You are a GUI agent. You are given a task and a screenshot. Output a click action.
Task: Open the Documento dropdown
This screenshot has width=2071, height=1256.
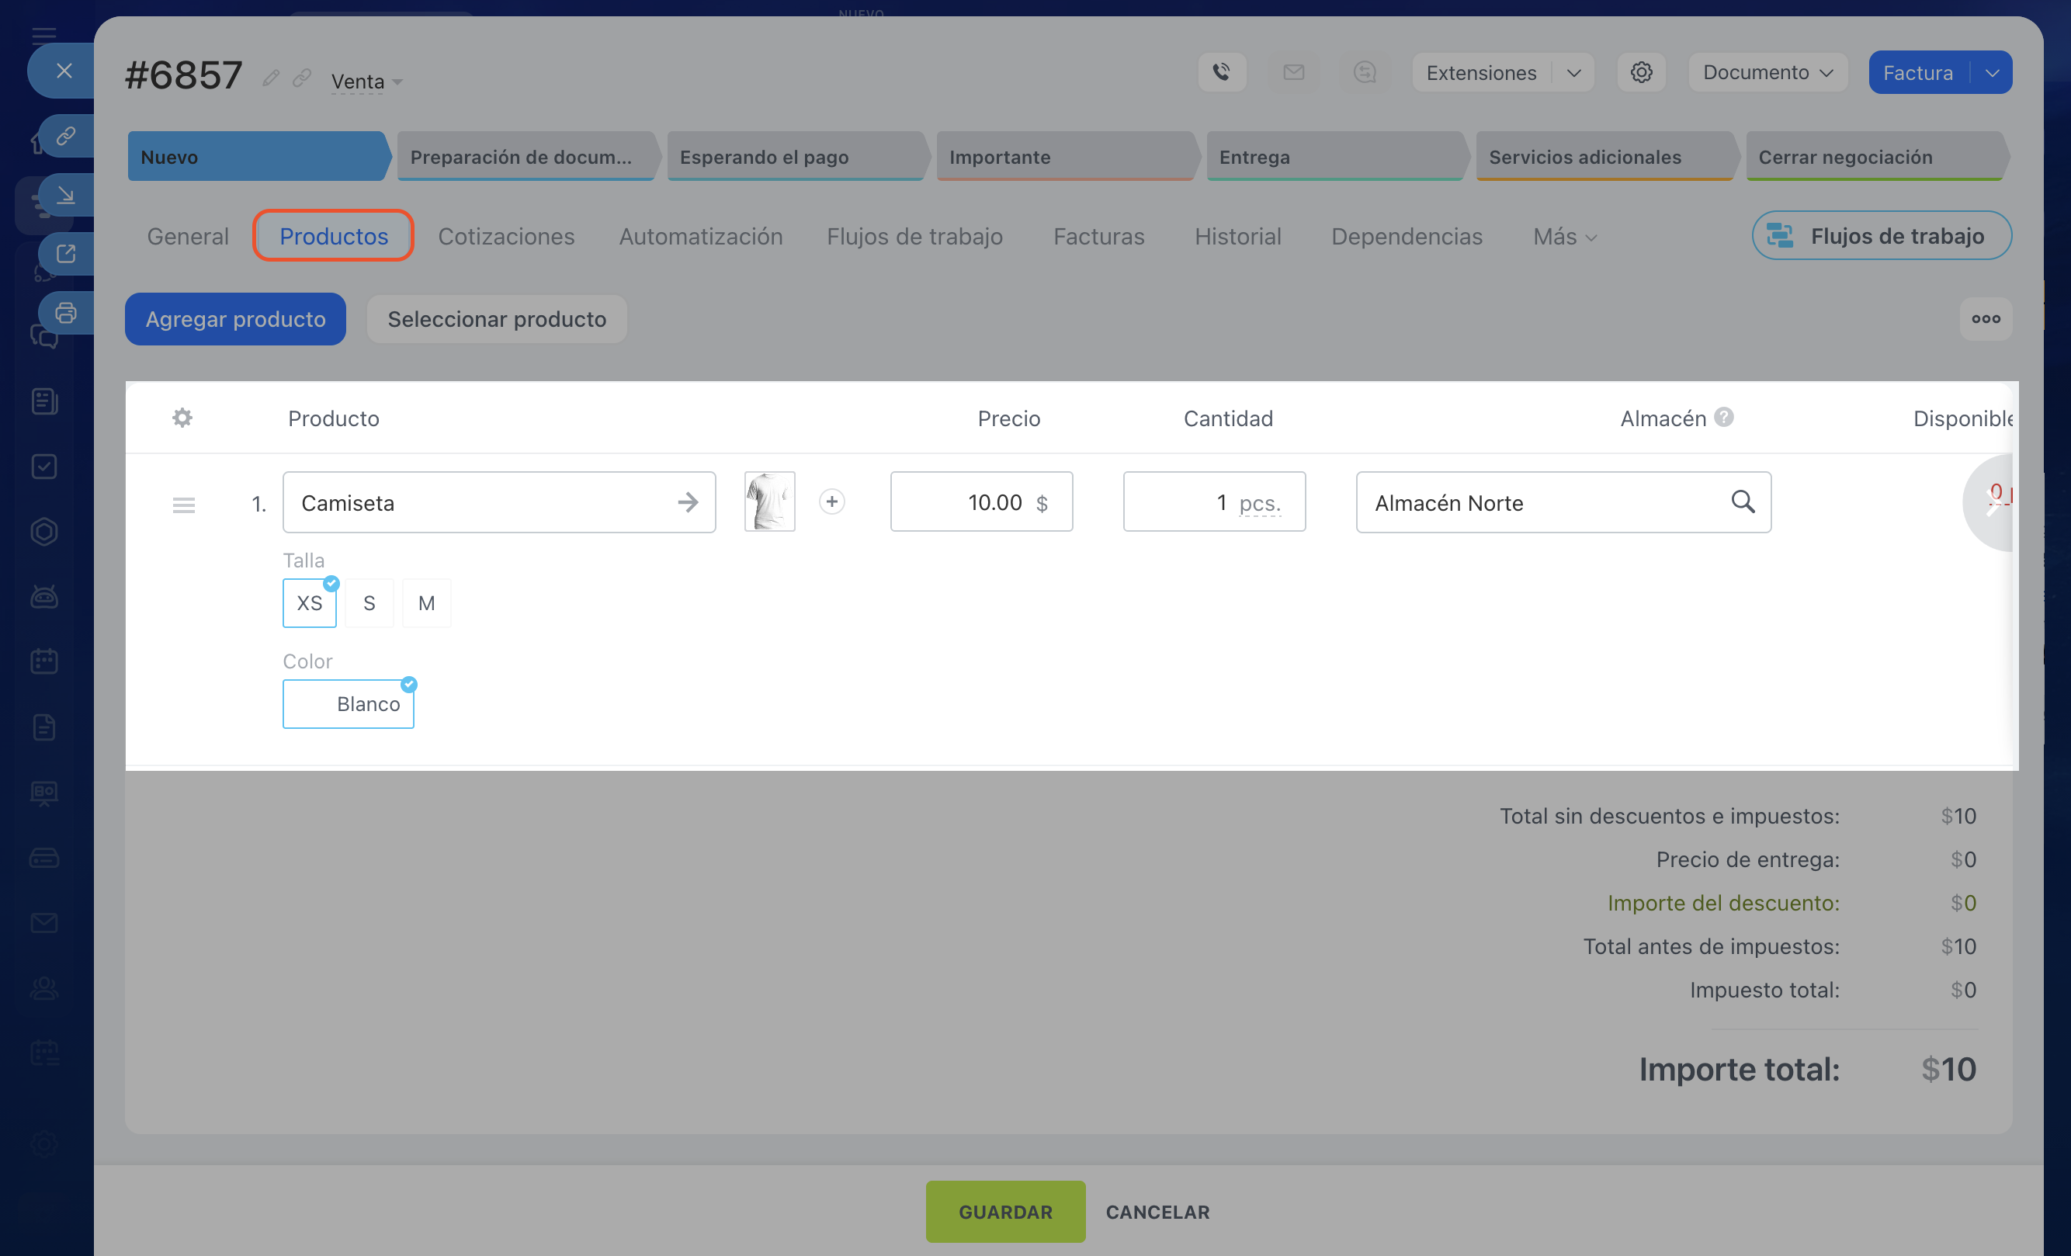1767,72
